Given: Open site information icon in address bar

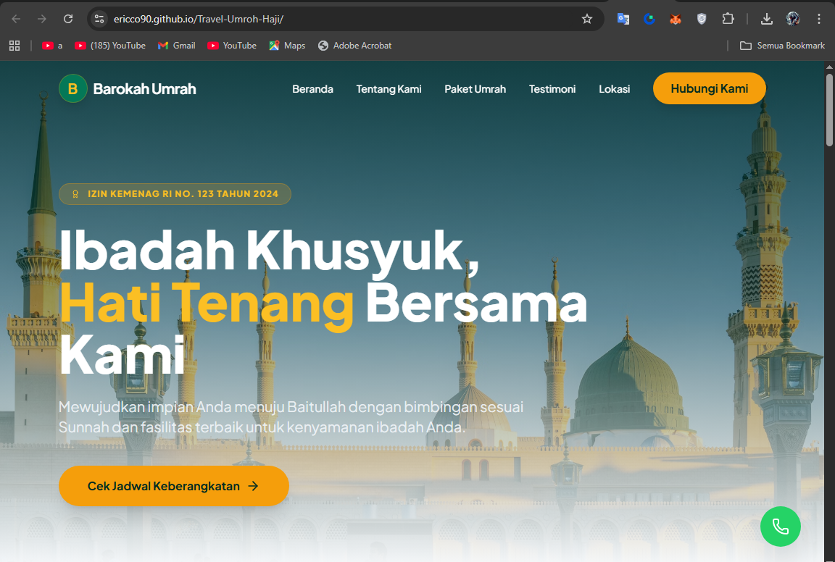Looking at the screenshot, I should 99,19.
